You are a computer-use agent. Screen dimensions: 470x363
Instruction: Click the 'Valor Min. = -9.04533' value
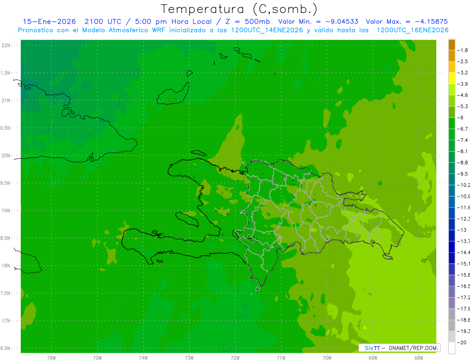[x=318, y=22]
